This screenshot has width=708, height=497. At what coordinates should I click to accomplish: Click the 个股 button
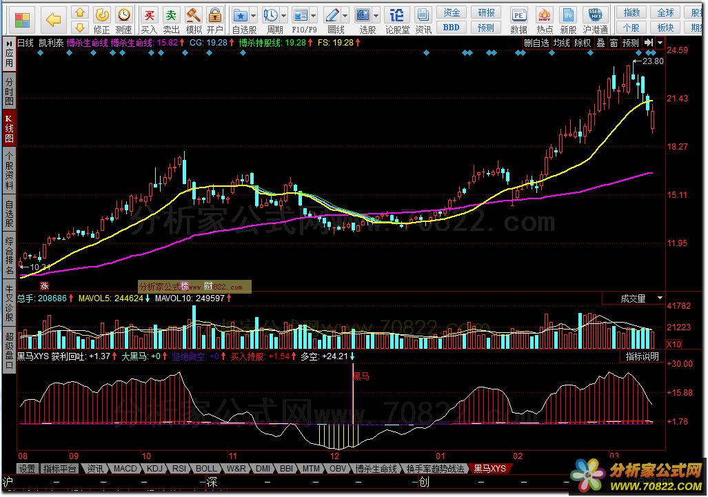(x=631, y=28)
